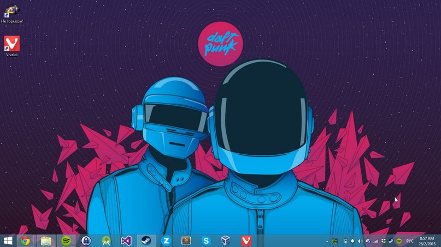Show hidden system tray icons
This screenshot has height=247, width=441.
click(x=327, y=241)
